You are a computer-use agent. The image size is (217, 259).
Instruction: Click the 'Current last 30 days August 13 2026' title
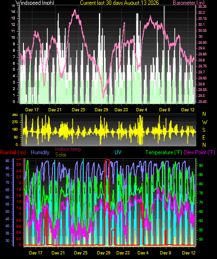pyautogui.click(x=120, y=2)
